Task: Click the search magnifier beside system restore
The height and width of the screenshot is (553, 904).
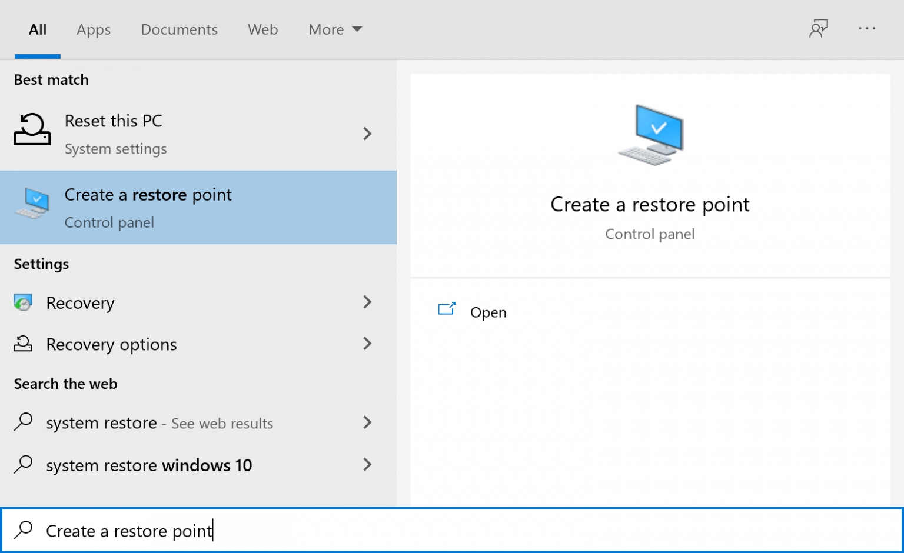Action: pos(24,422)
